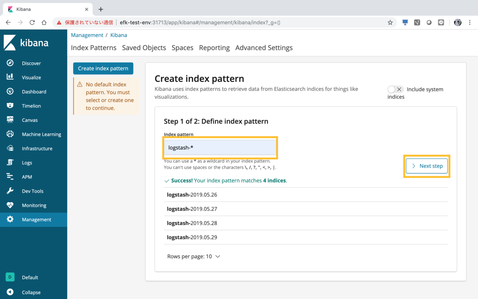Click the Monitoring sidebar label
The image size is (478, 299).
tap(34, 205)
